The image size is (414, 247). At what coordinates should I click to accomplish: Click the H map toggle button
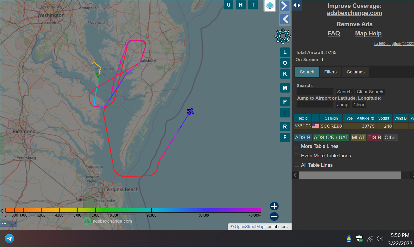pyautogui.click(x=241, y=5)
